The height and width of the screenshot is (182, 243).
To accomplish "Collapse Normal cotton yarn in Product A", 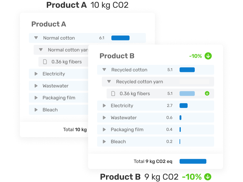I will point(41,50).
